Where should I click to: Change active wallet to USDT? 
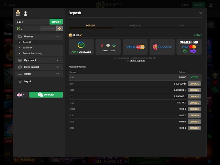(194, 109)
